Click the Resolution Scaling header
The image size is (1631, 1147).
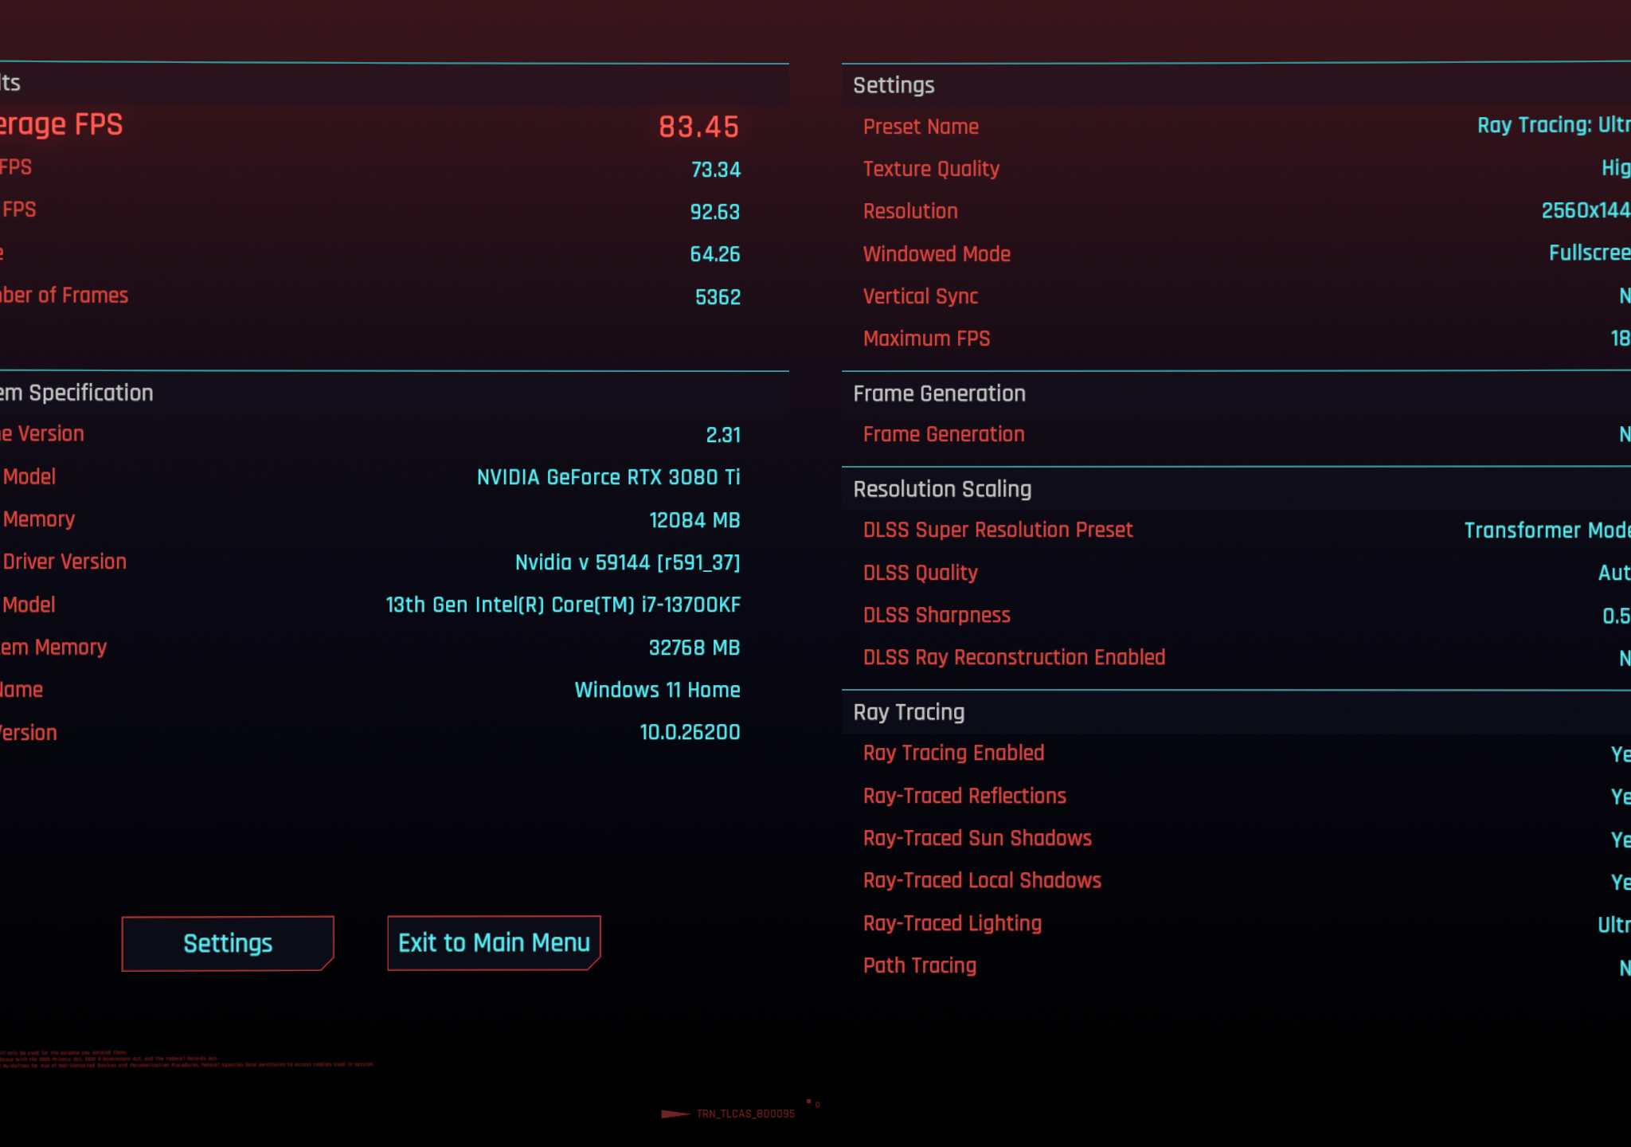(942, 489)
